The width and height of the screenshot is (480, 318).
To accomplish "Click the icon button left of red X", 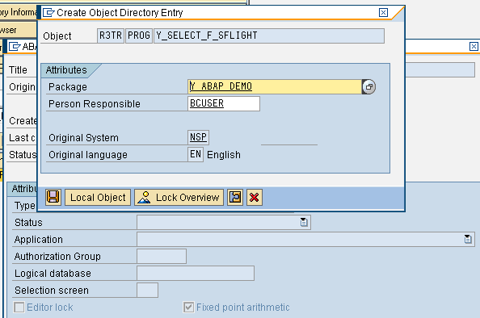I will click(x=235, y=197).
